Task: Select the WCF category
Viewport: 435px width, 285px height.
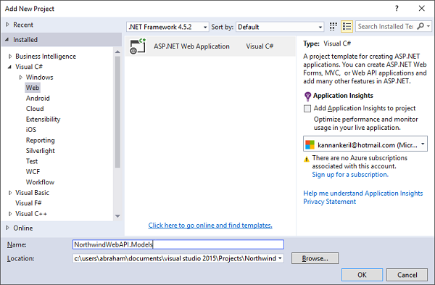Action: tap(33, 172)
